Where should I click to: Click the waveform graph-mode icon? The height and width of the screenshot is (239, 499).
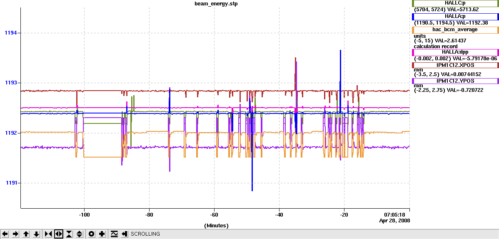point(114,234)
